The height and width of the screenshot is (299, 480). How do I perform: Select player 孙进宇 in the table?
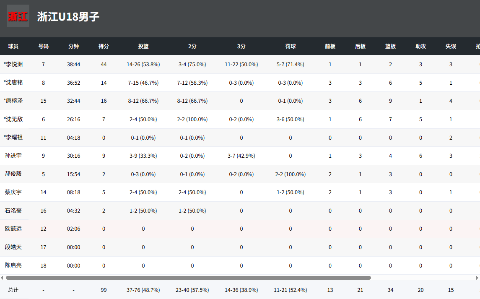[13, 156]
